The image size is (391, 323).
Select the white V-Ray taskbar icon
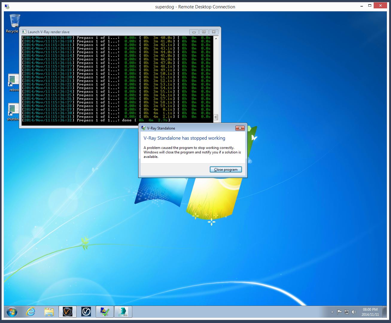[86, 312]
